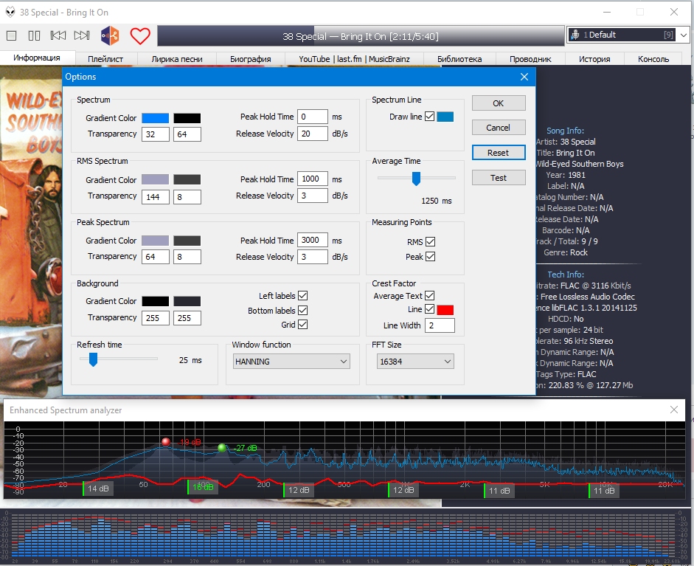This screenshot has width=694, height=566.
Task: Click the Spectrum Peak Hold Time field
Action: tap(313, 117)
